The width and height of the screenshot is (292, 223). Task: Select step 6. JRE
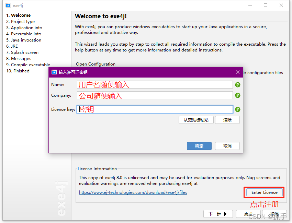tap(12, 46)
